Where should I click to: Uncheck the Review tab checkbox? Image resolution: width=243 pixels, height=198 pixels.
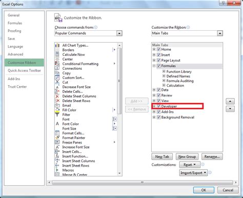(158, 95)
